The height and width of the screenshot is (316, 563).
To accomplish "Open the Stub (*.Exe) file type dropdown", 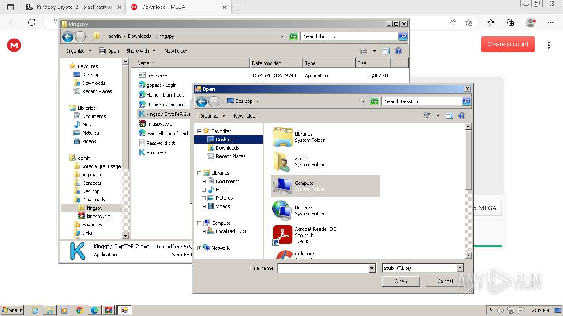I will point(460,268).
